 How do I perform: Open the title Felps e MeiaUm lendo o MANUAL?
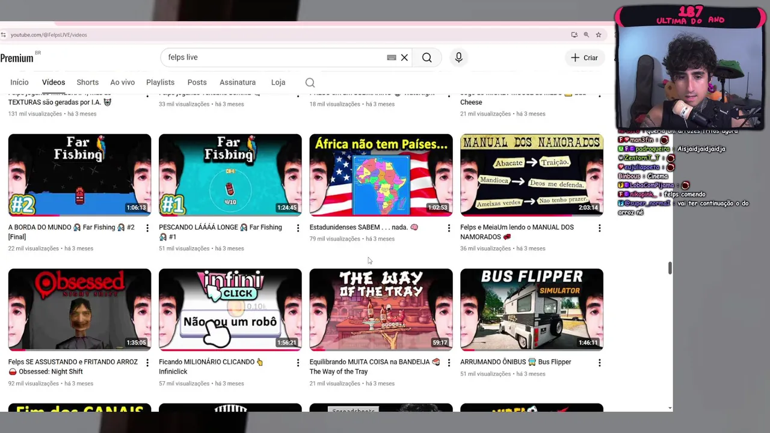click(x=517, y=232)
